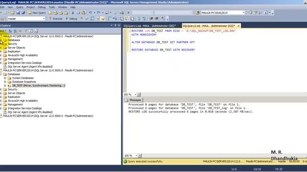Click the Object Explorer disconnect icon

coord(15,31)
